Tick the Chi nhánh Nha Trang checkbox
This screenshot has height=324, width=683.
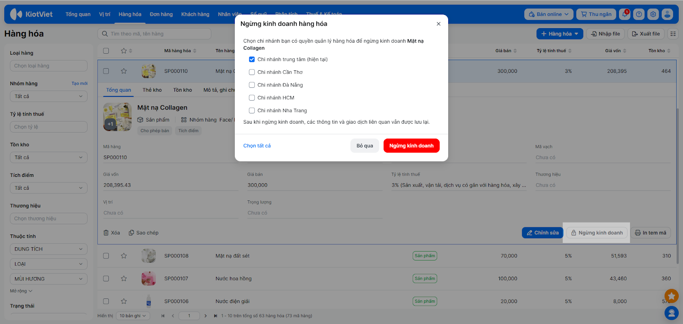[x=252, y=110]
